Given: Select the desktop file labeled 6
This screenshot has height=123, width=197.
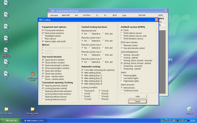Looking at the screenshot, I should click(x=6, y=75).
